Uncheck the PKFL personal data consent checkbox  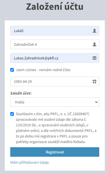click(12, 114)
